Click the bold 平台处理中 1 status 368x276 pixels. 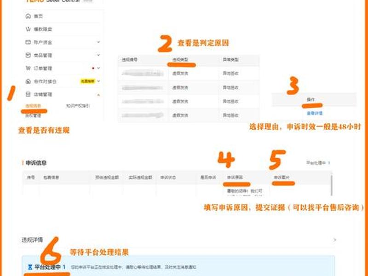coord(50,267)
